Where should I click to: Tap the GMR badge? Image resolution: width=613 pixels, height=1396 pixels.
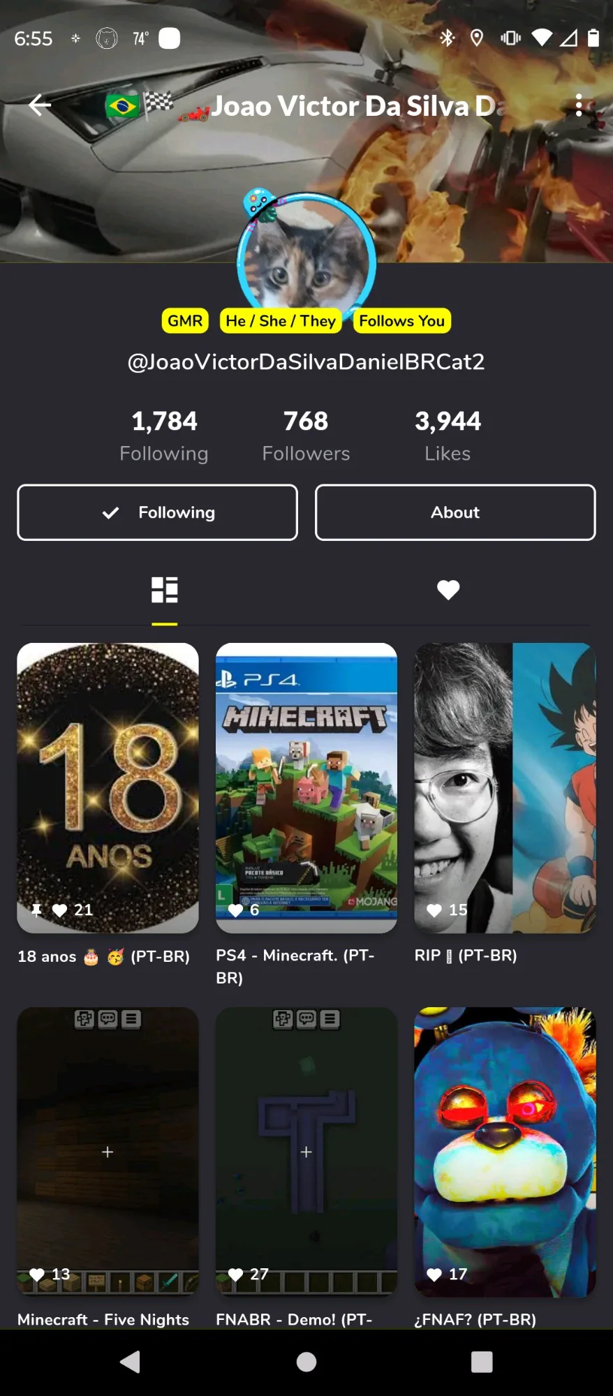coord(185,321)
